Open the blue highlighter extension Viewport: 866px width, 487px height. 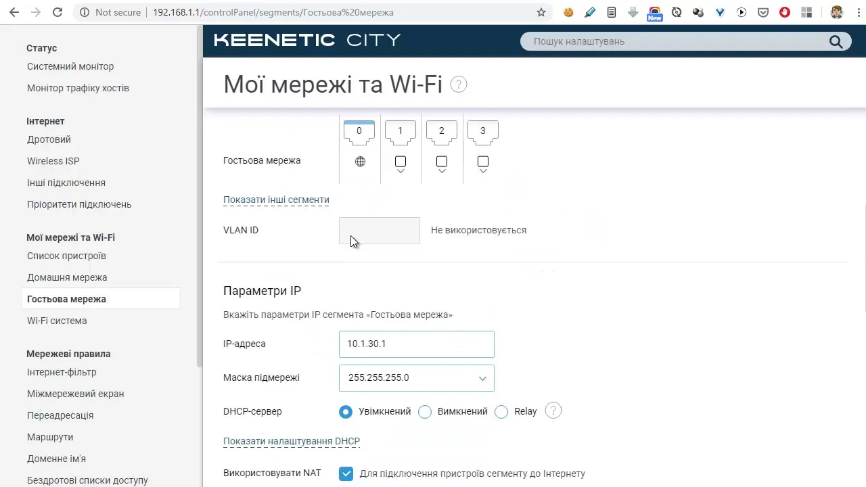pyautogui.click(x=590, y=12)
